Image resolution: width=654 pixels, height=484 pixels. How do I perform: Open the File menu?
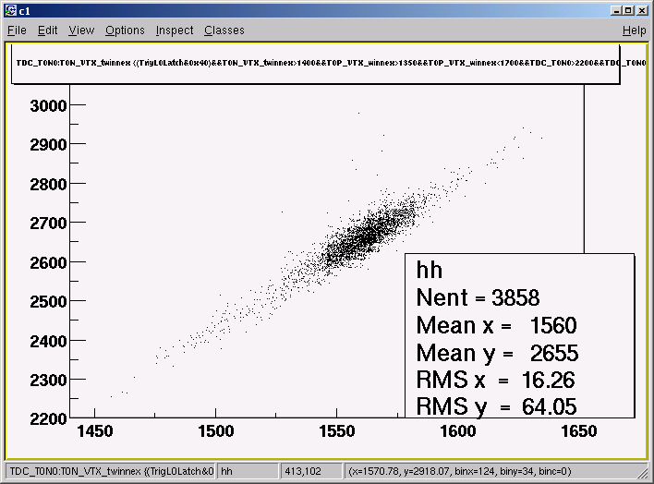point(17,30)
